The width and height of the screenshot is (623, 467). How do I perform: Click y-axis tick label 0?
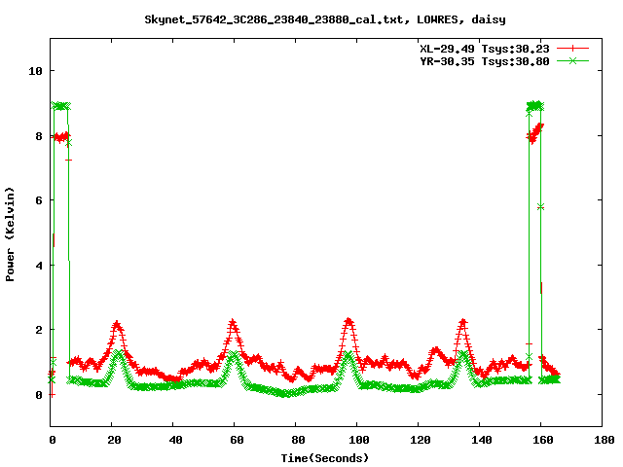(39, 395)
